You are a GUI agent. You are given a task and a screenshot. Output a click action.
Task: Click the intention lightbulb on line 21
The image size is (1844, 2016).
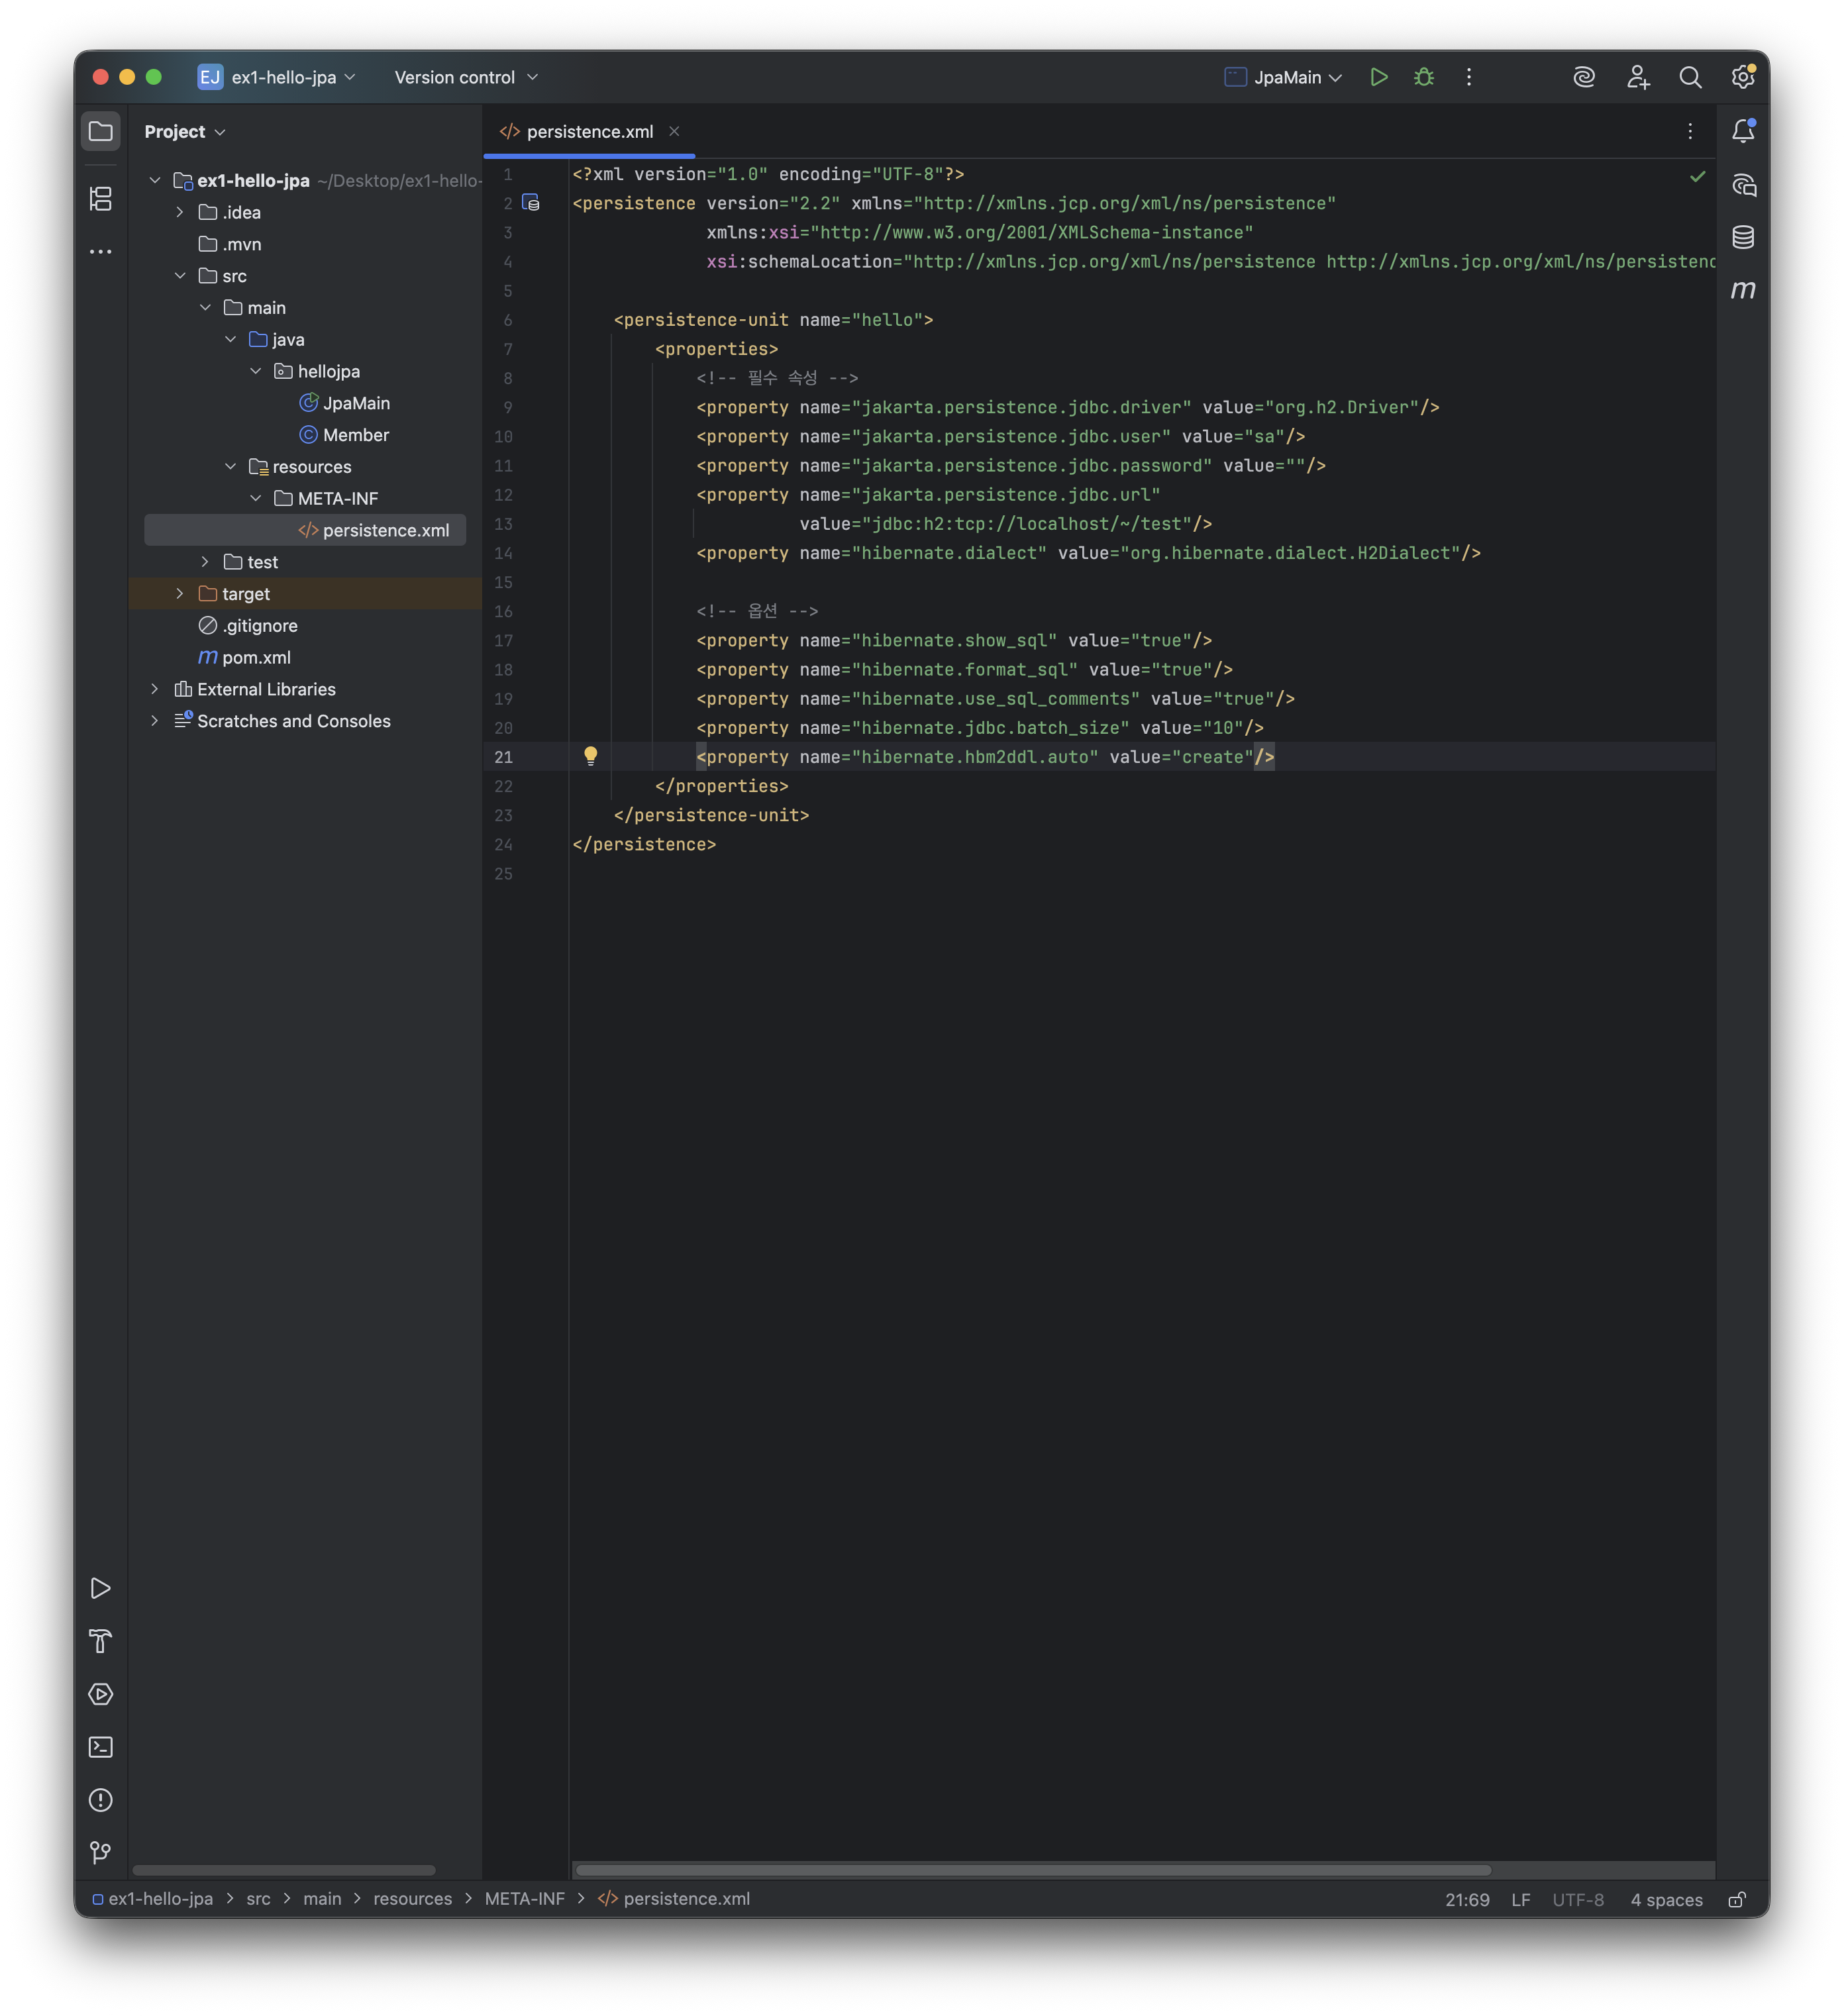[x=590, y=756]
